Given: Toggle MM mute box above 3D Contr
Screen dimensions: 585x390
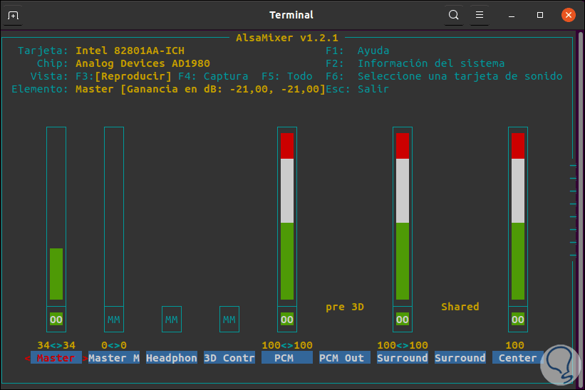Looking at the screenshot, I should tap(229, 320).
